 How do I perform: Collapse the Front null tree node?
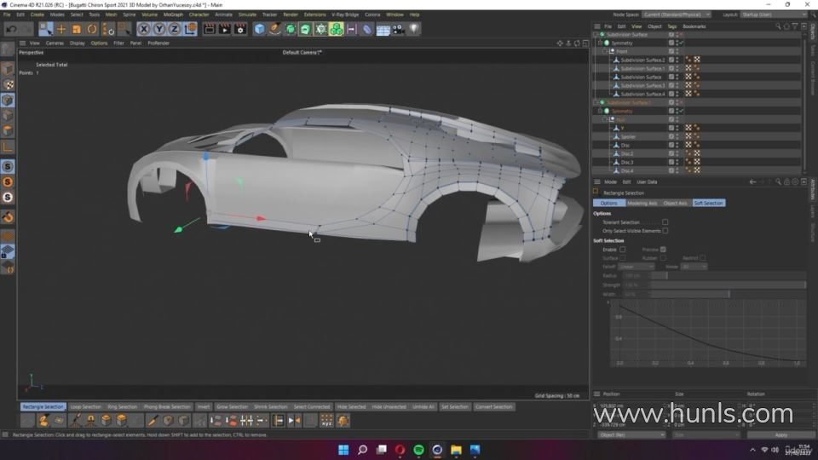tap(605, 52)
